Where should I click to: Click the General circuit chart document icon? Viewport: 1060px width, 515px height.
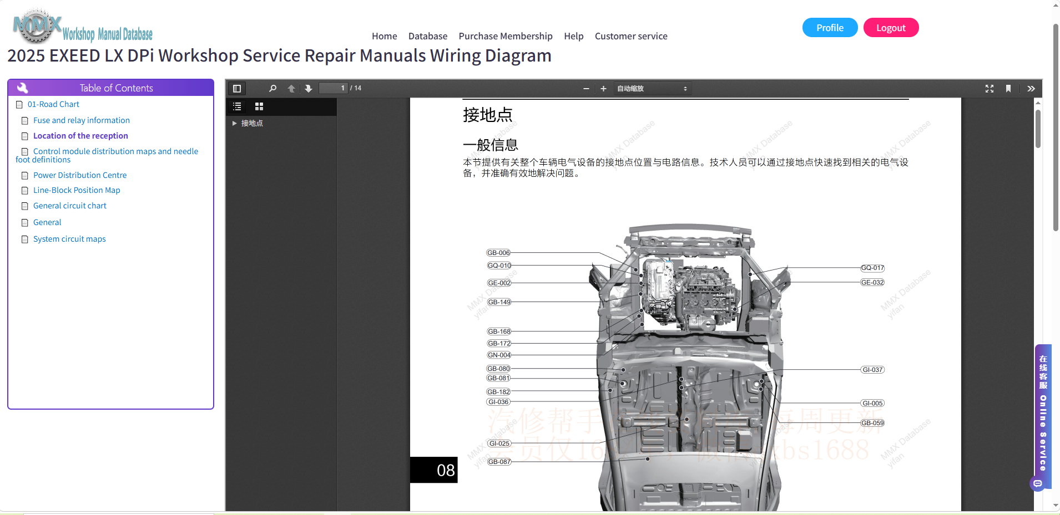pos(24,206)
